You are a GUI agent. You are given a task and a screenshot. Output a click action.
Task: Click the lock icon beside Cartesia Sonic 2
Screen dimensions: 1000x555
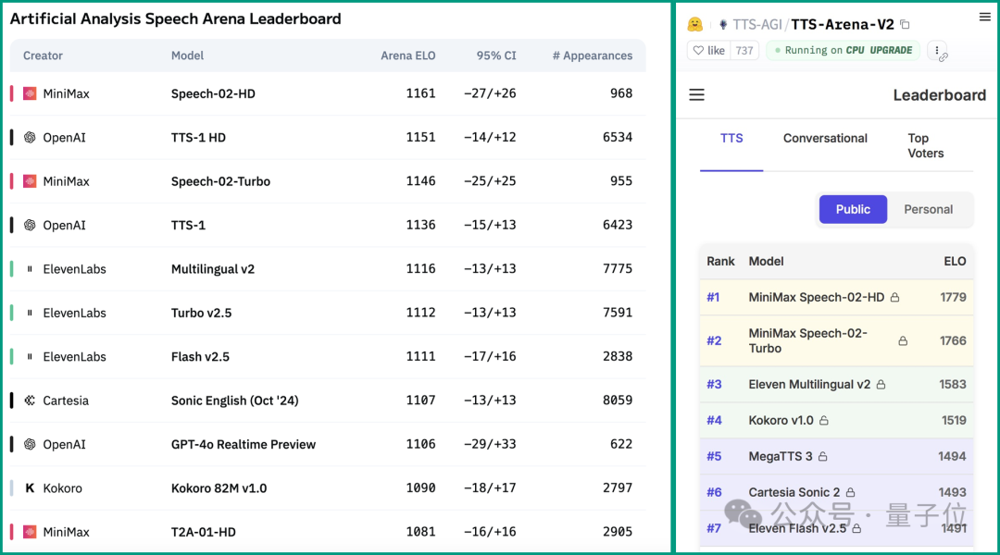pyautogui.click(x=850, y=492)
